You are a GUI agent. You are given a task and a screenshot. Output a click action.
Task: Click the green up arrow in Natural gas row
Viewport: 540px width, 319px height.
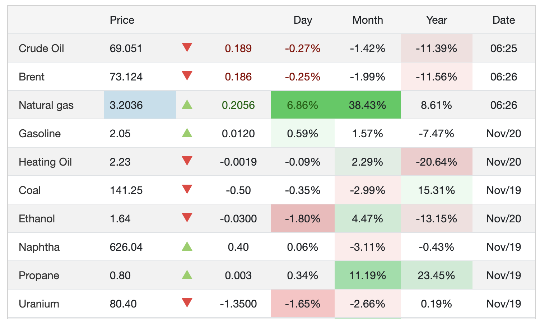[187, 105]
